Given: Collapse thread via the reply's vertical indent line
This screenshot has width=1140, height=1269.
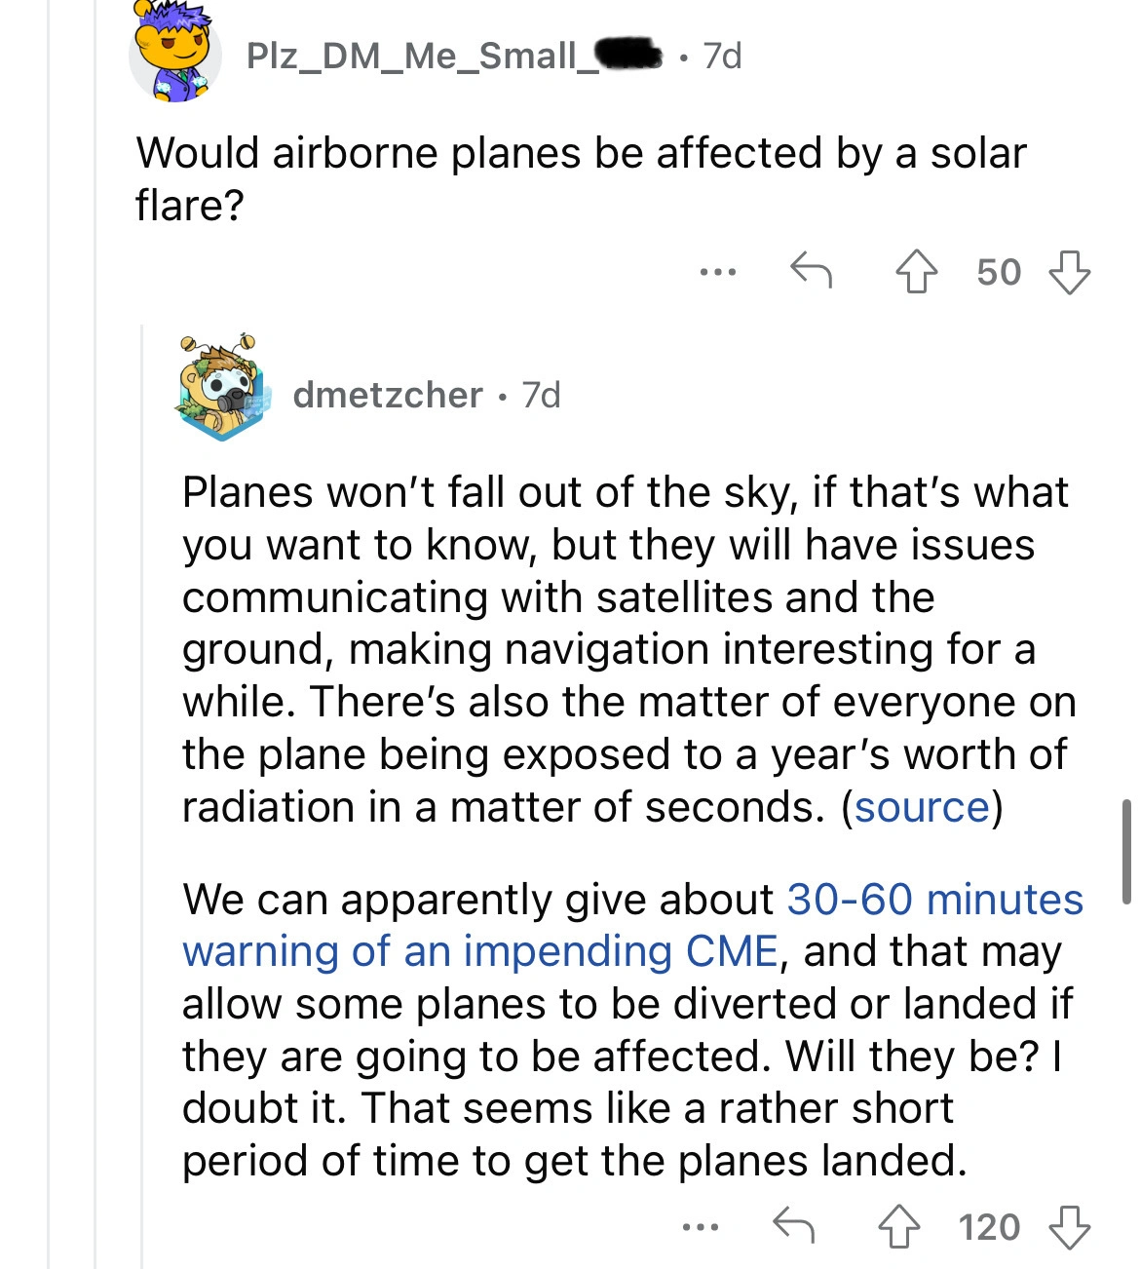Looking at the screenshot, I should pos(142,780).
